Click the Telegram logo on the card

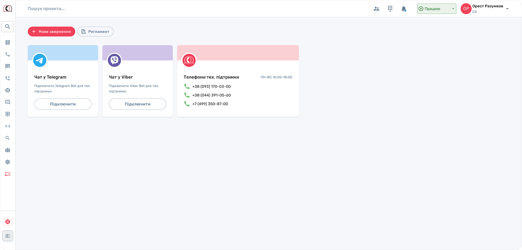pos(40,60)
